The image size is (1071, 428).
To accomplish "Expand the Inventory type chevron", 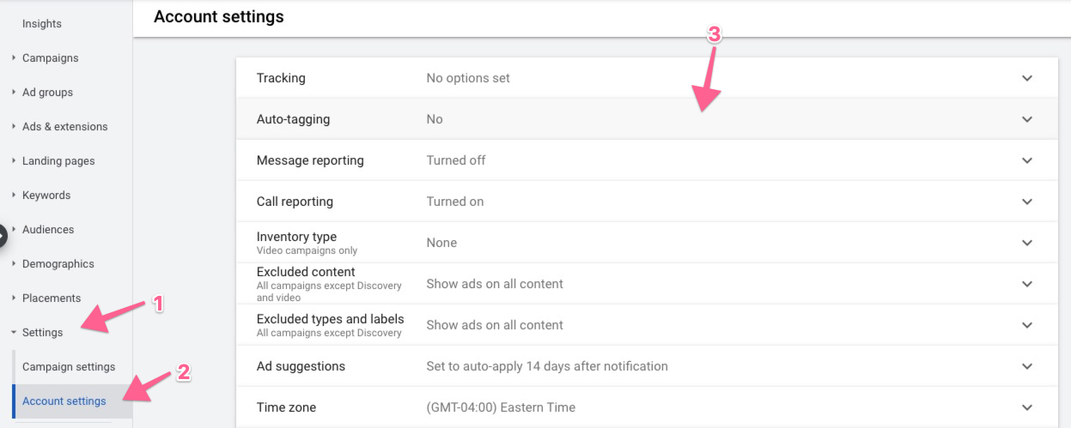I will pos(1027,243).
